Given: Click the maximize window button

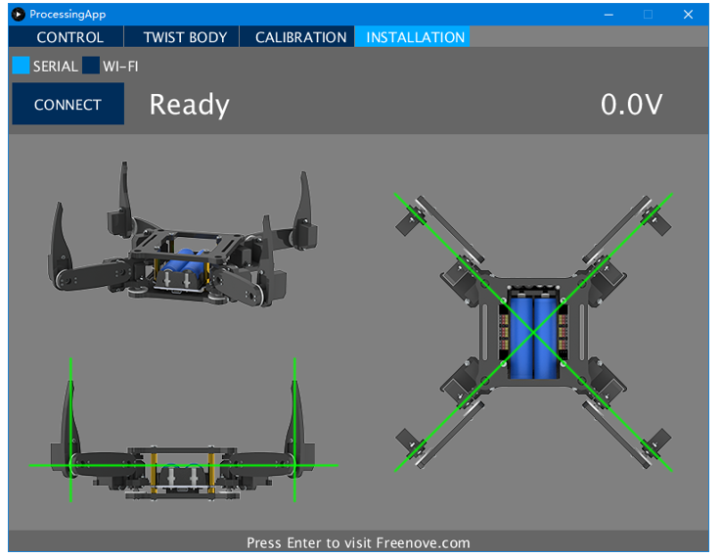Looking at the screenshot, I should coord(648,15).
